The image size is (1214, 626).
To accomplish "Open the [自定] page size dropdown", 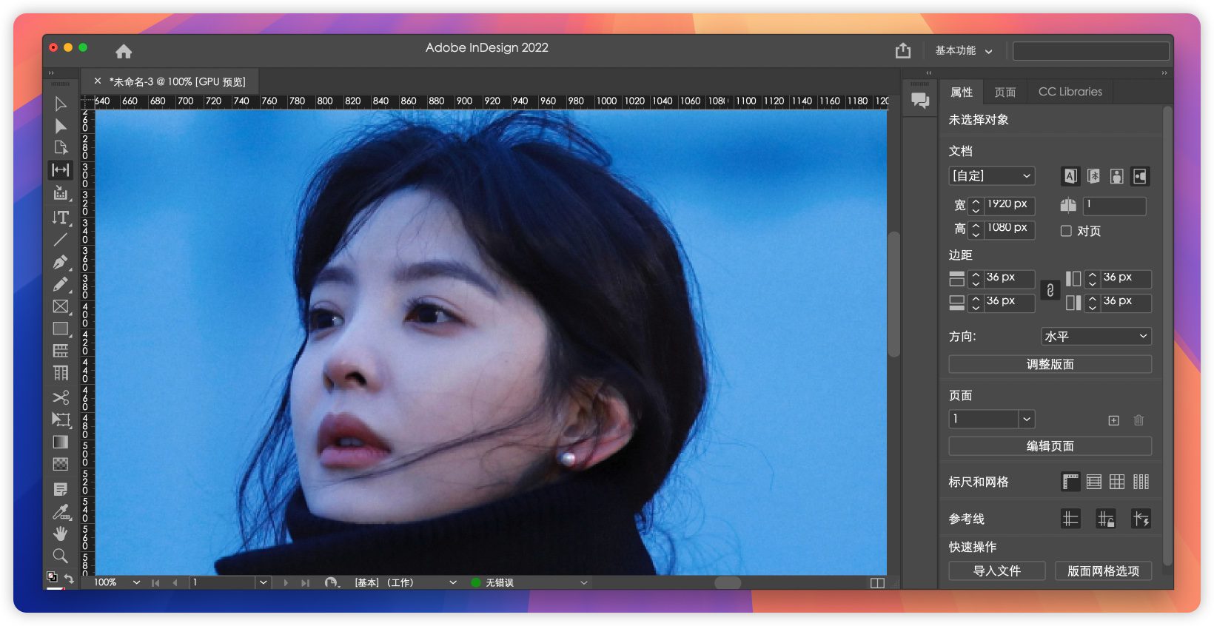I will tap(991, 176).
